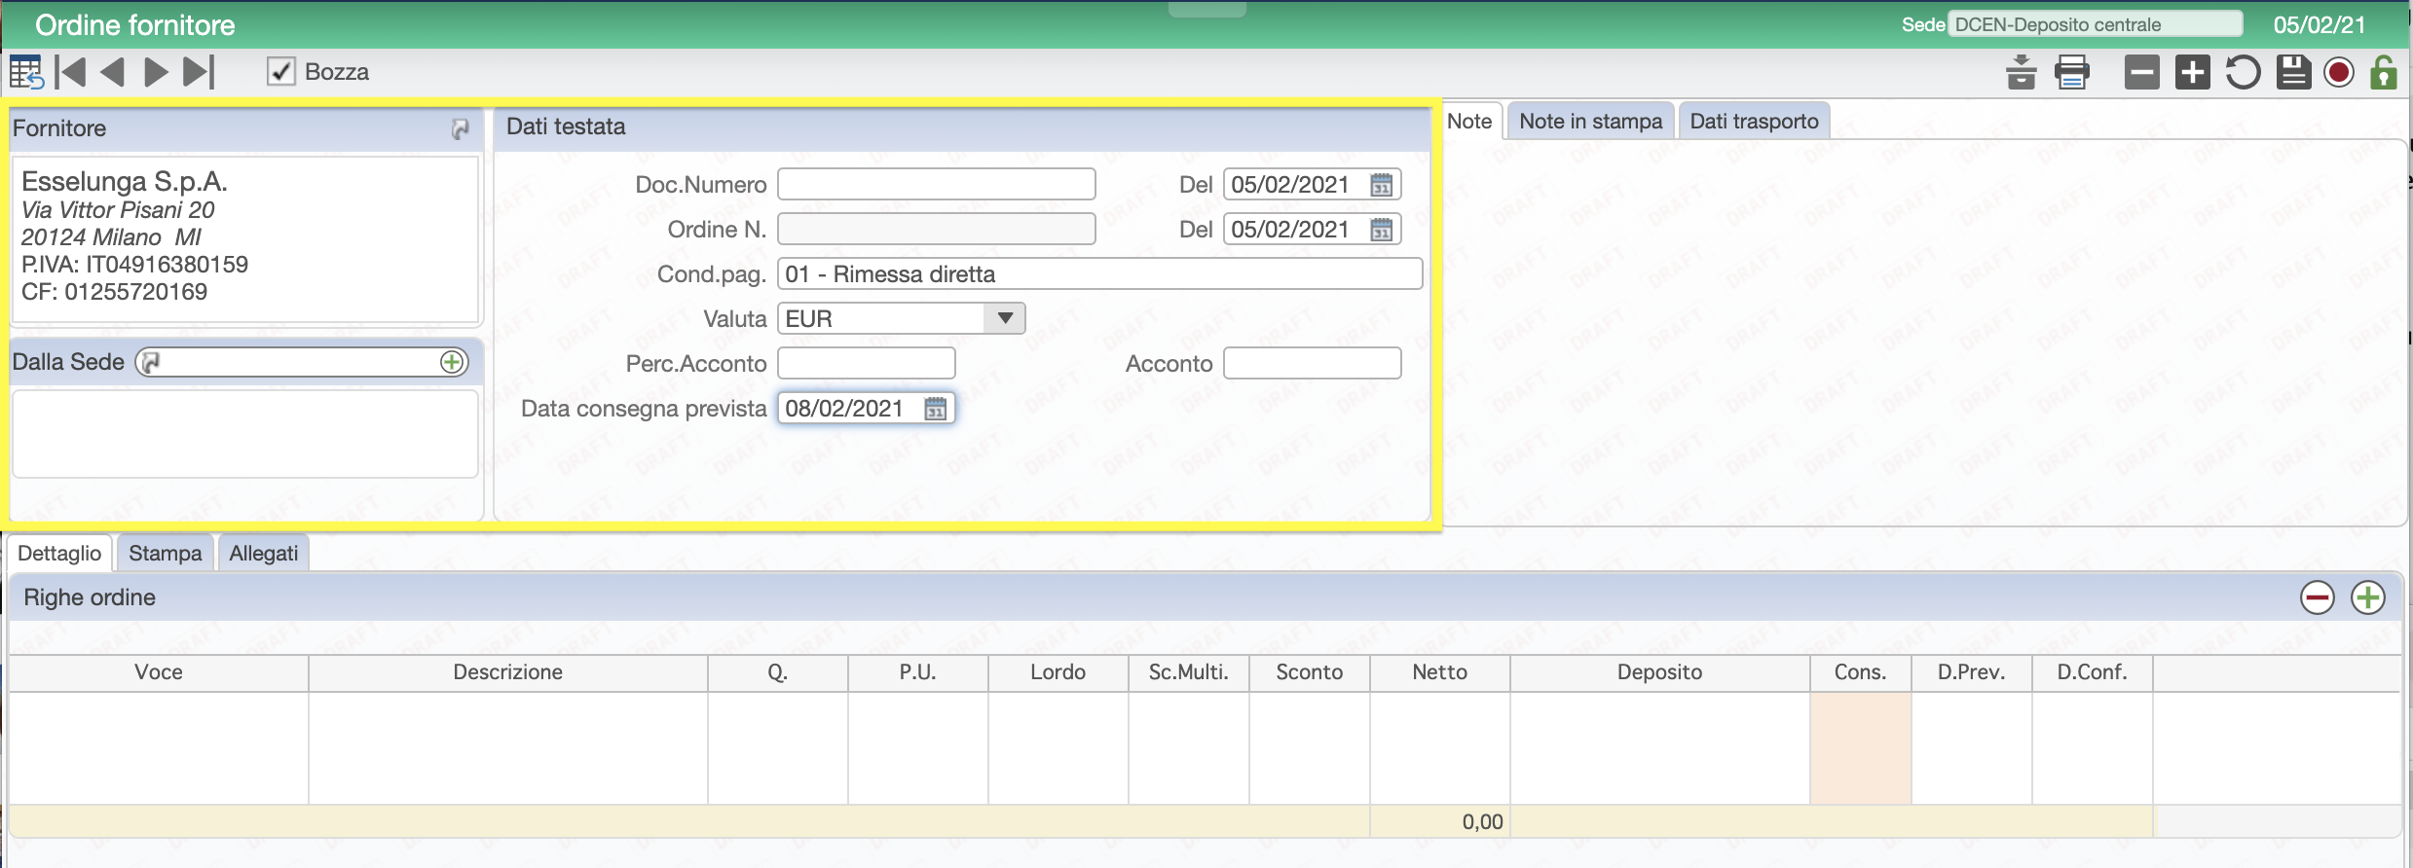Open Dalla Sede link arrow icon
The width and height of the screenshot is (2413, 868).
pos(150,362)
